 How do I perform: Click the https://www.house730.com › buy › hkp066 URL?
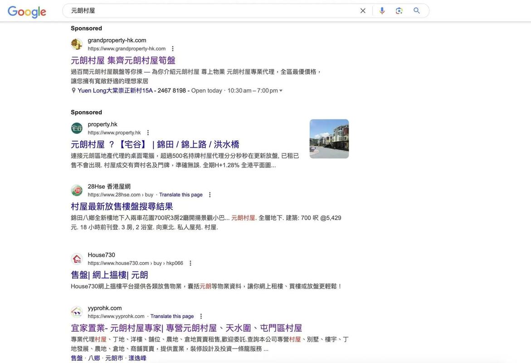click(x=136, y=263)
